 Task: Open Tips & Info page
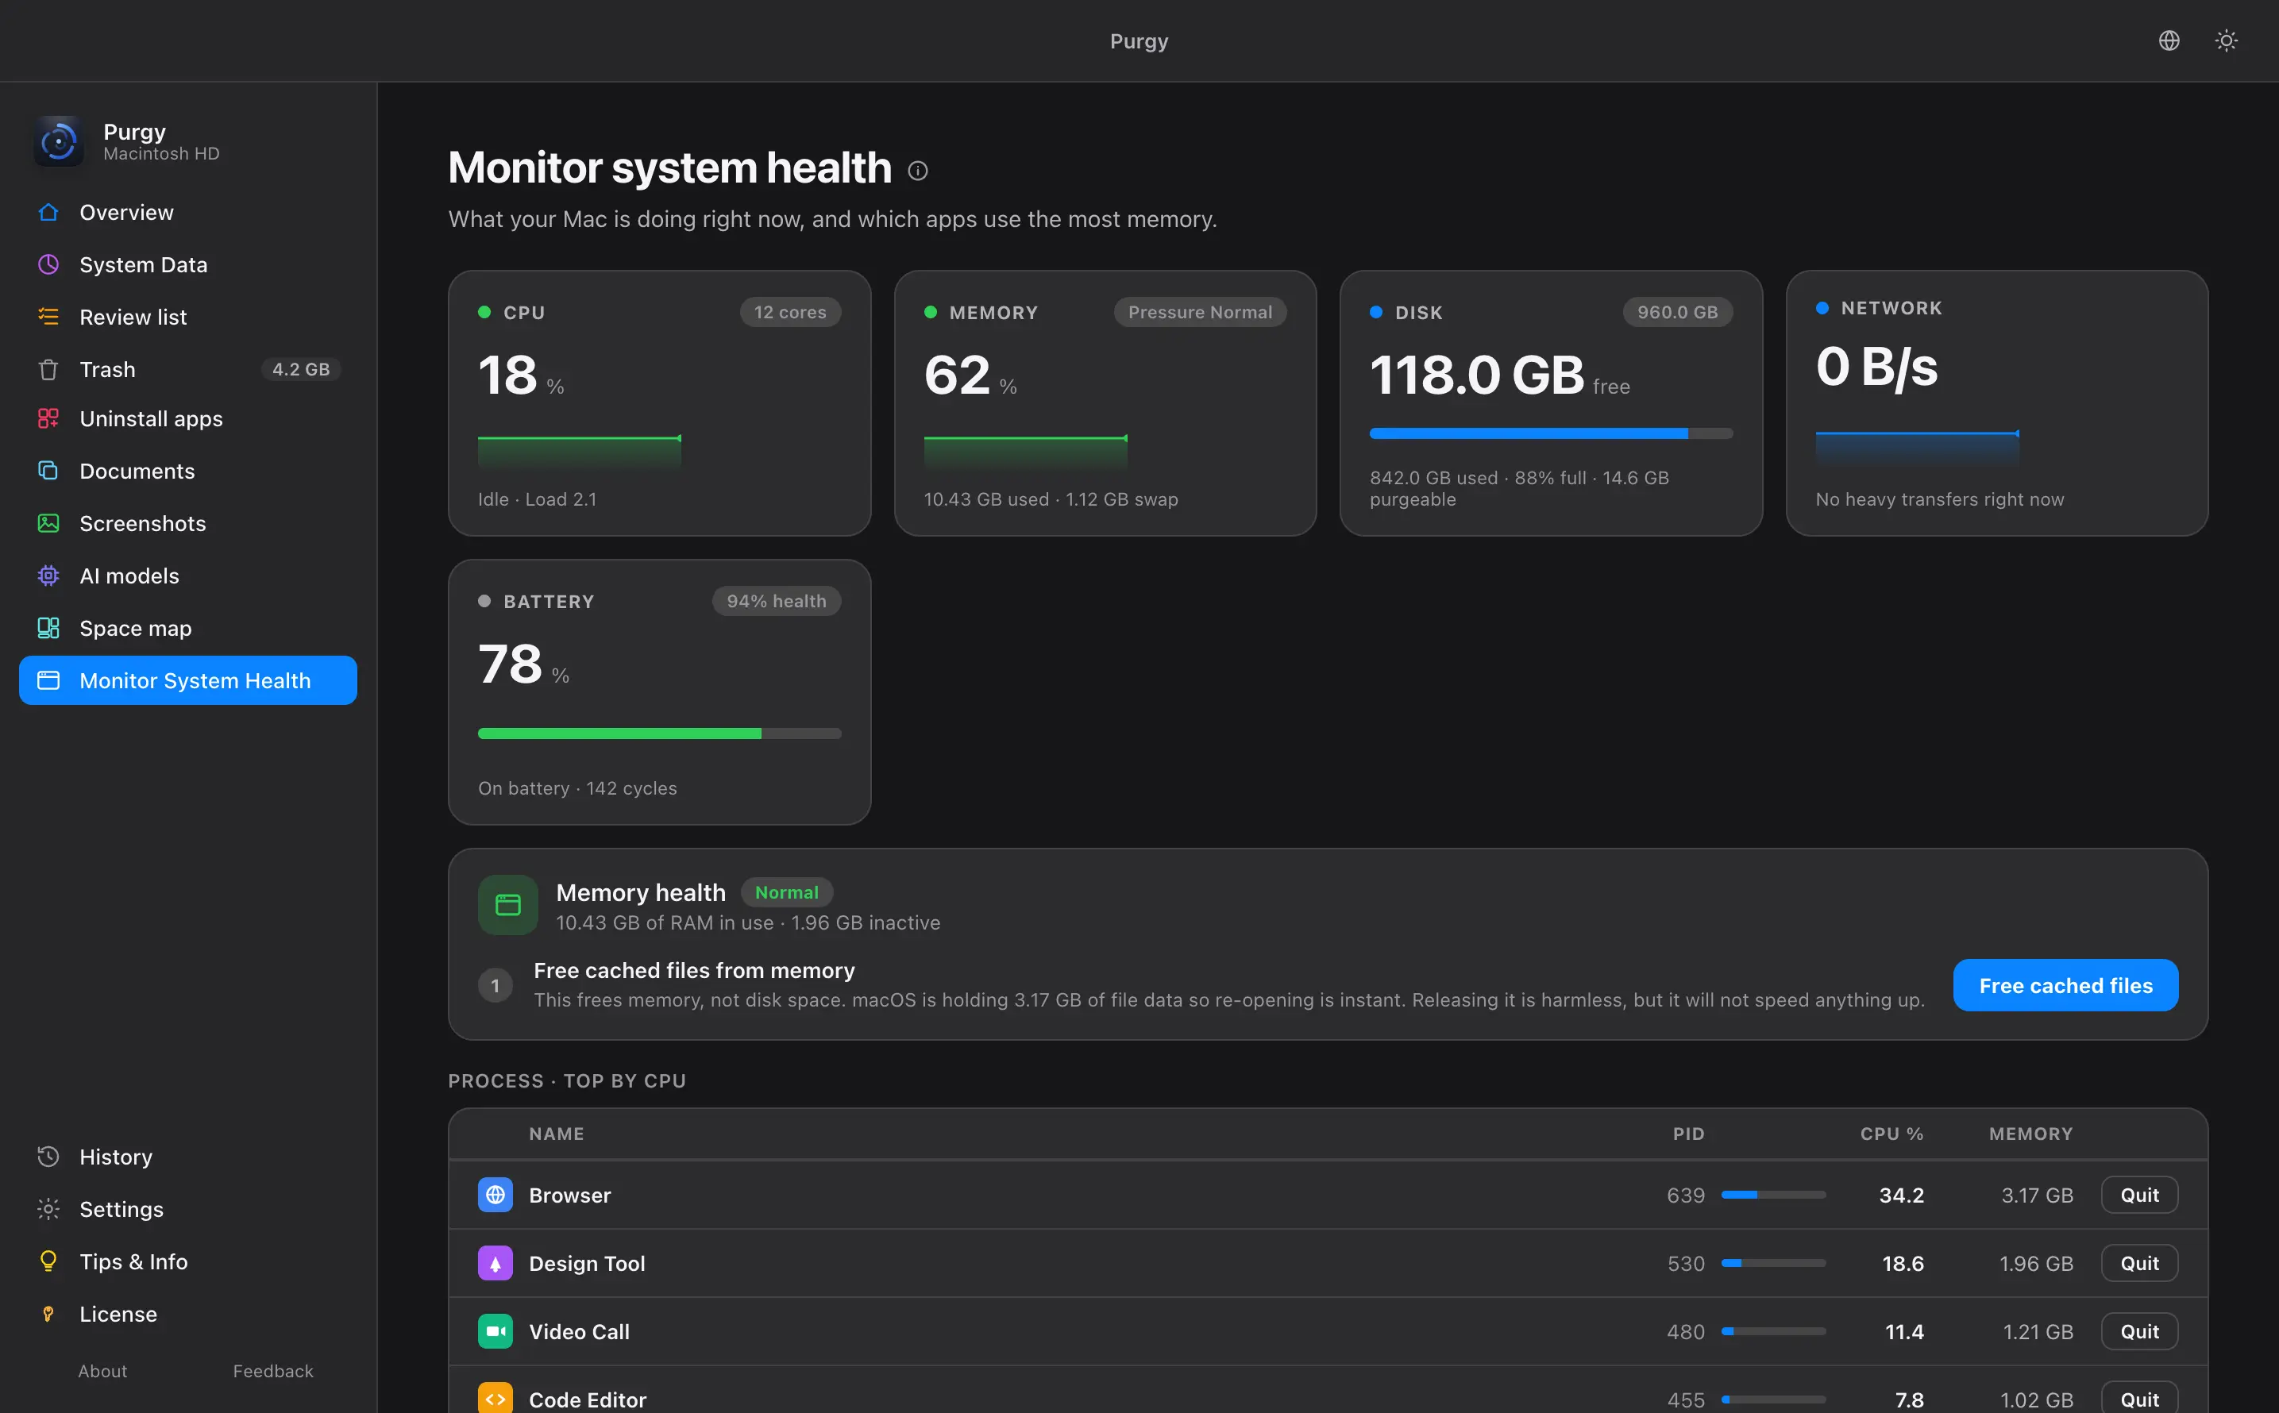[x=188, y=1261]
